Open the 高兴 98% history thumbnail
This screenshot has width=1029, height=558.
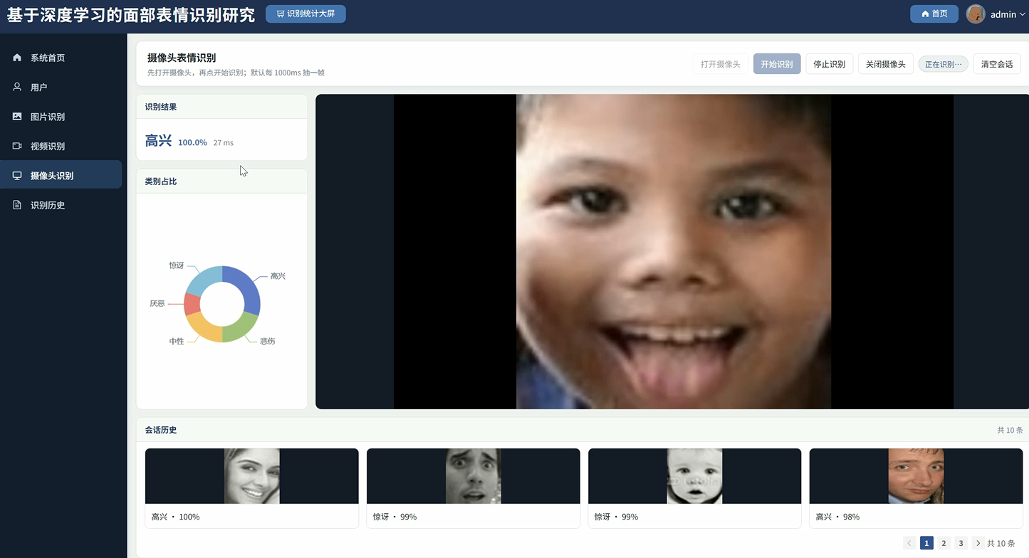click(916, 476)
